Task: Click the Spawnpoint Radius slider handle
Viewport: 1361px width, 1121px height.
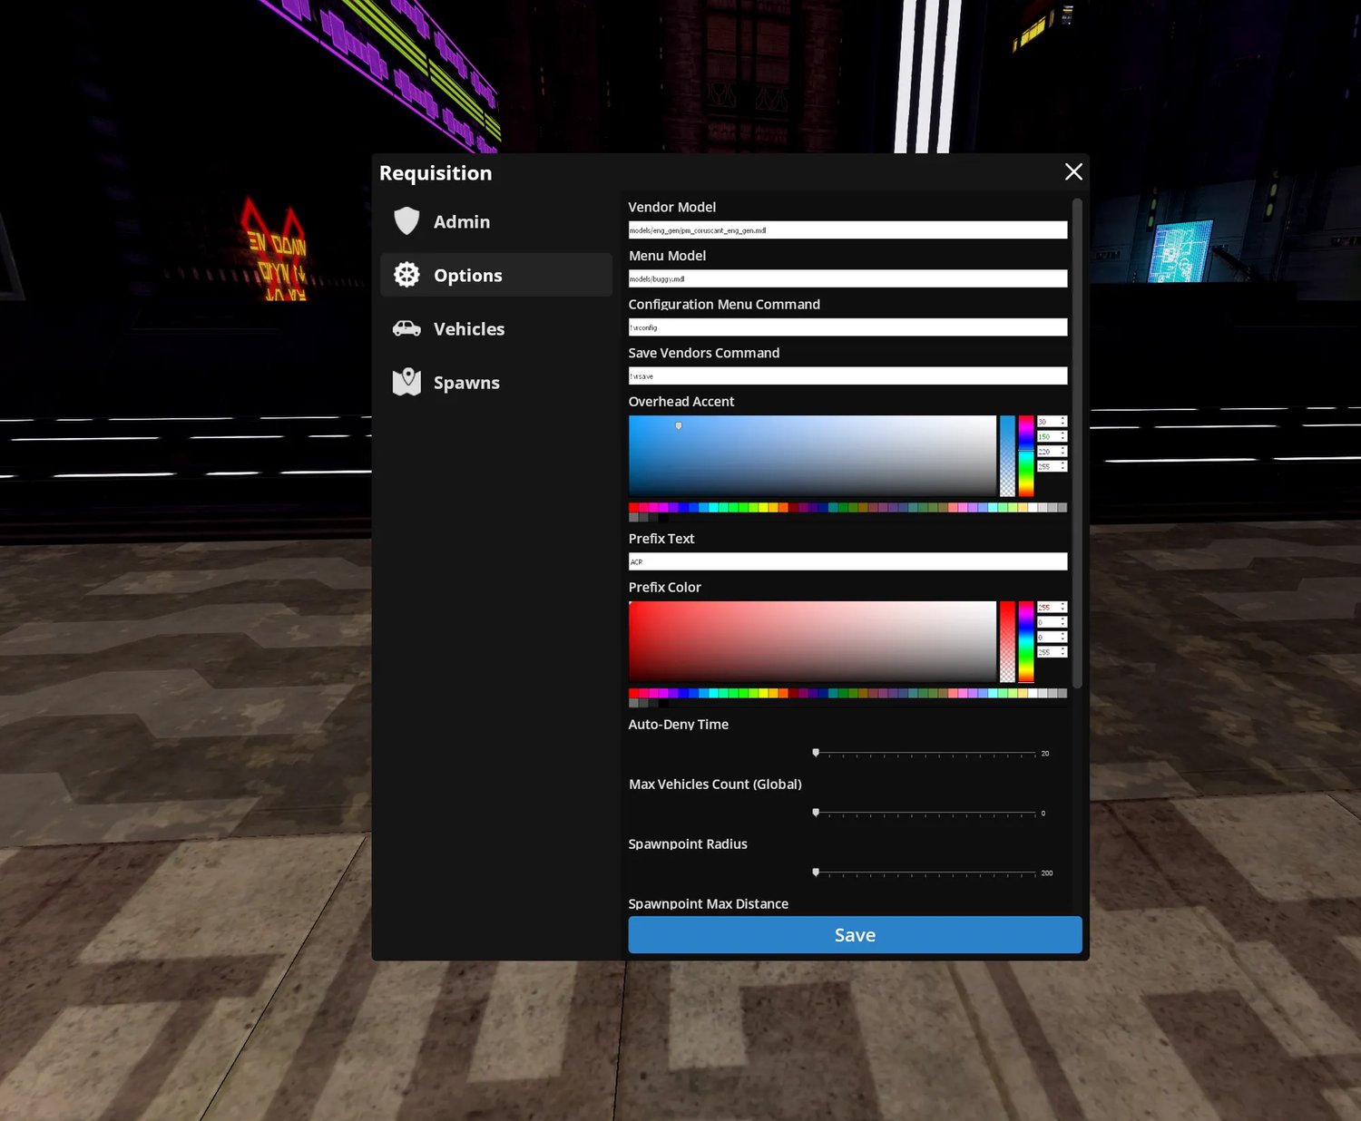Action: tap(816, 872)
